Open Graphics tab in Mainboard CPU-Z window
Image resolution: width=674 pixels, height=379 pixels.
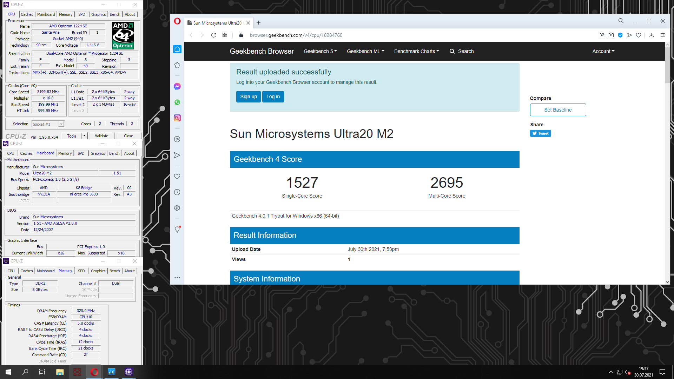(x=98, y=153)
